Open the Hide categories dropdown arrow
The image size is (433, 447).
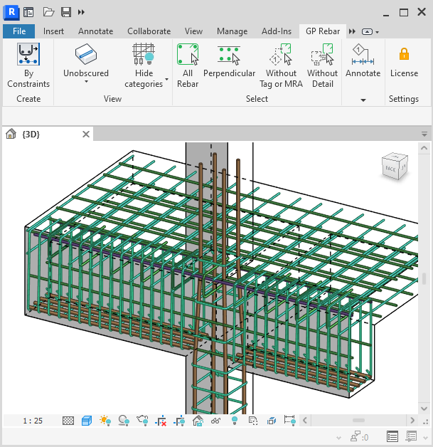coord(167,79)
